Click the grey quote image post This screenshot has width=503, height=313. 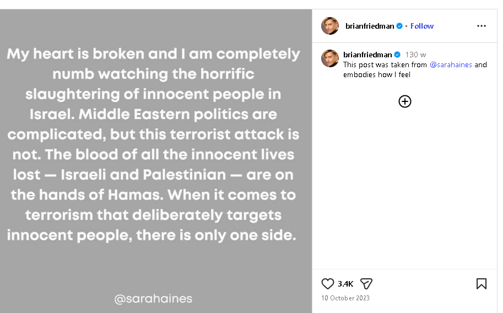click(x=156, y=161)
